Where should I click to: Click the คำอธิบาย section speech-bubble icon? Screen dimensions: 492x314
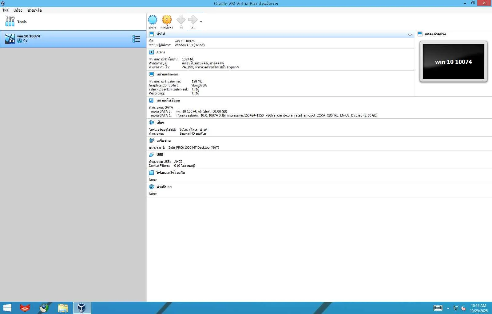click(x=152, y=187)
